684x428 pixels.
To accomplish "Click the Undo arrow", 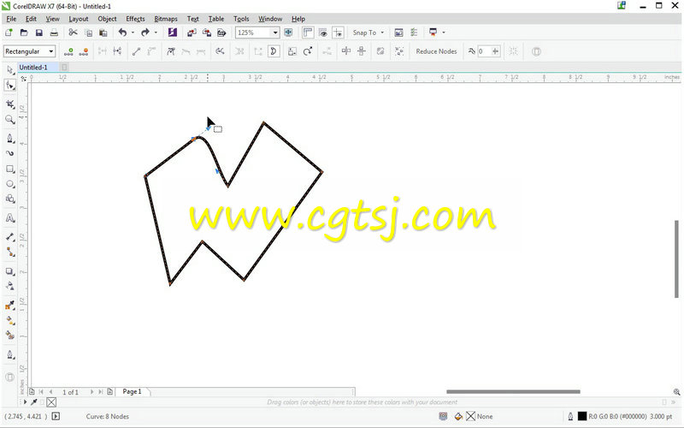I will (122, 33).
